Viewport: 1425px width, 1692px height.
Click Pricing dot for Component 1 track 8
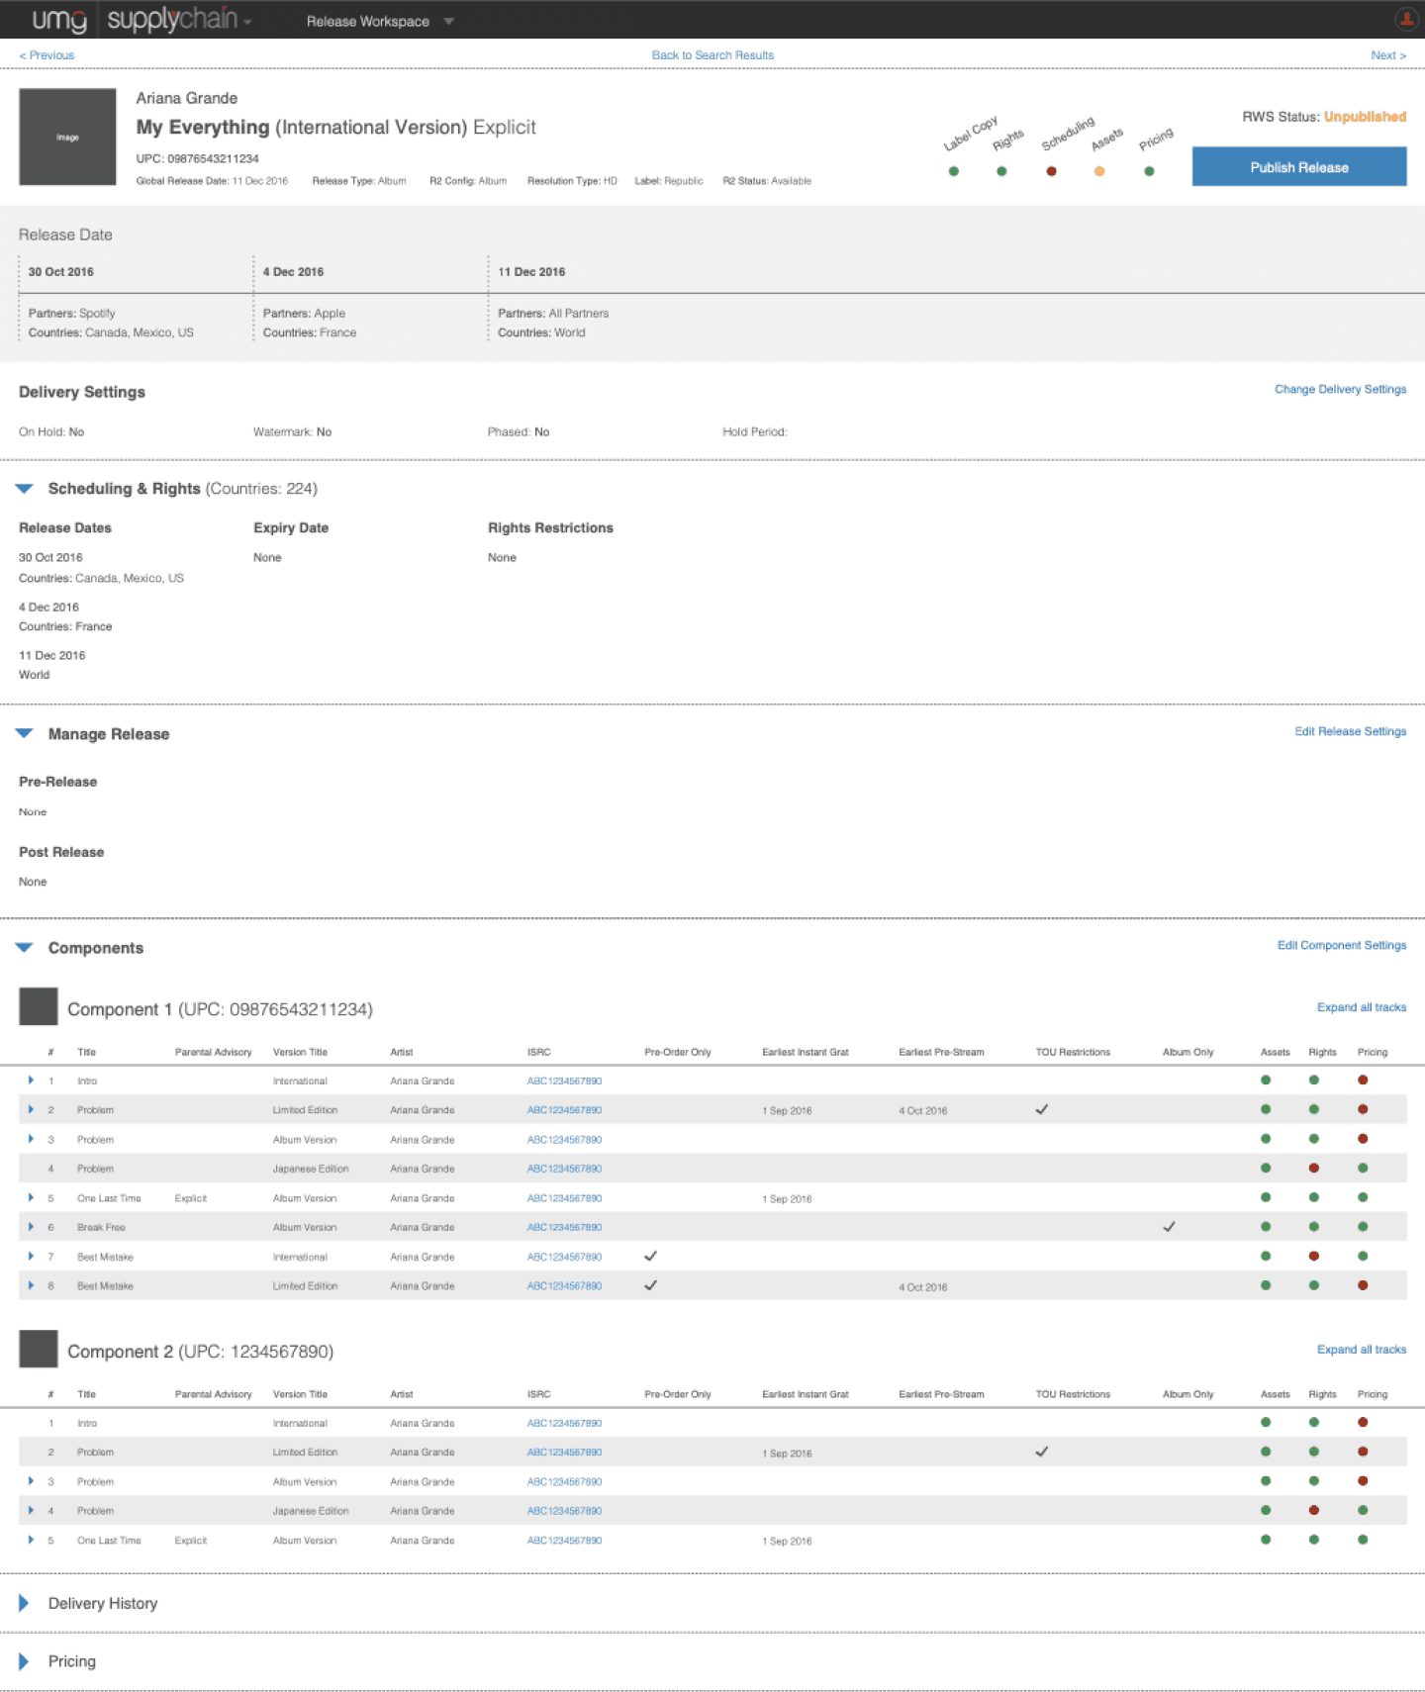pos(1363,1285)
